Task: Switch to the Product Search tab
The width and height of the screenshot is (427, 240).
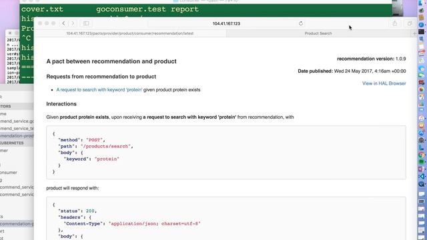Action: coord(318,33)
